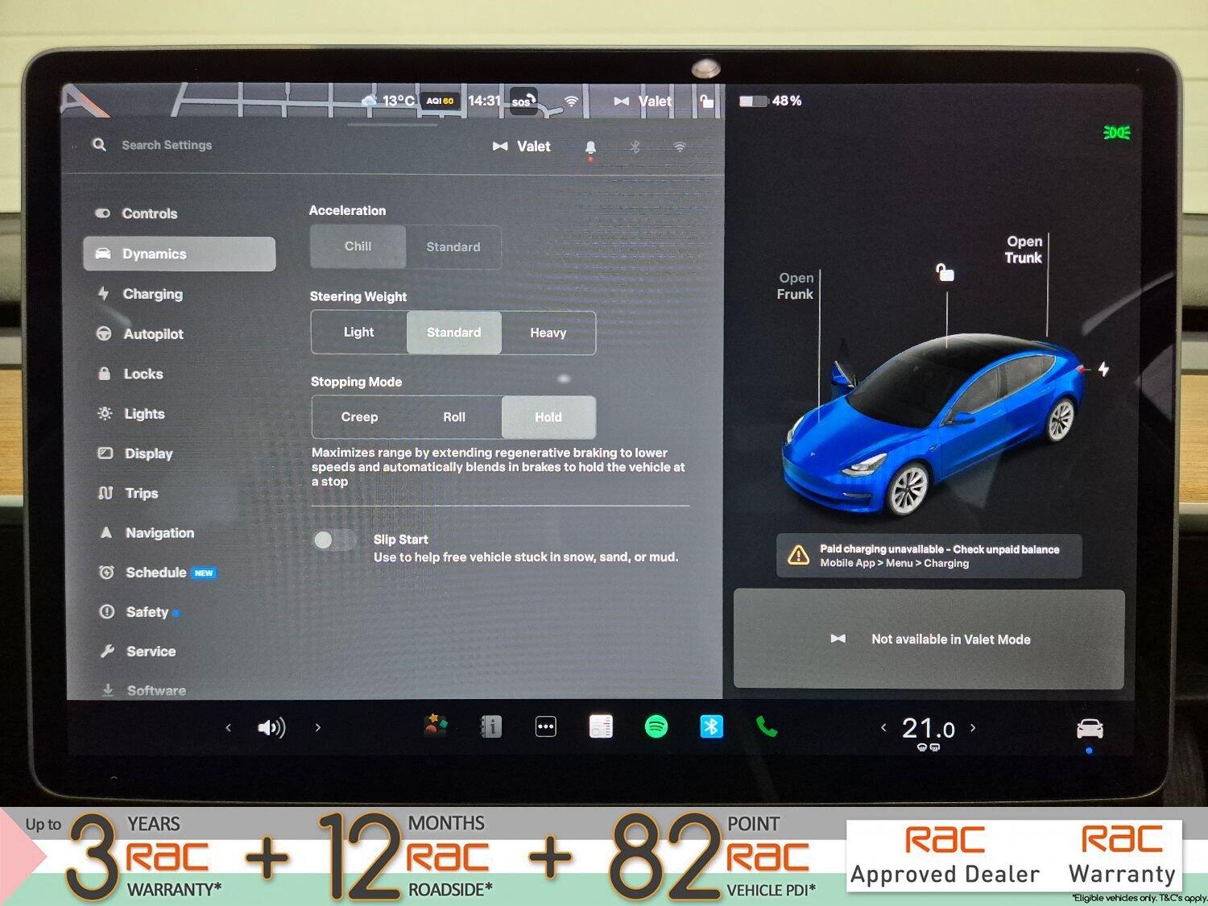
Task: Select Heavy steering weight
Action: coord(548,333)
